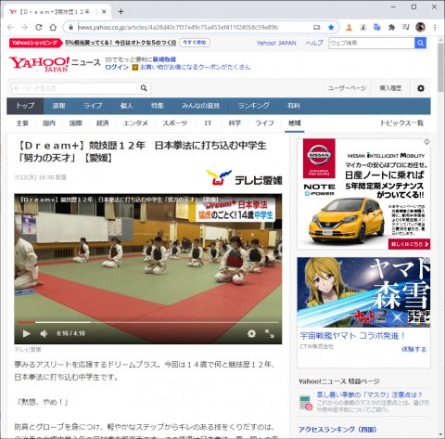
Task: Click the news keyword search magnifier
Action: tap(144, 88)
